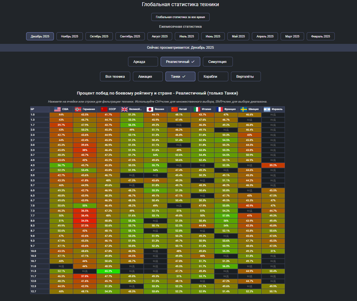This screenshot has width=357, height=301.
Task: Click the China flag icon in header
Action: click(174, 109)
